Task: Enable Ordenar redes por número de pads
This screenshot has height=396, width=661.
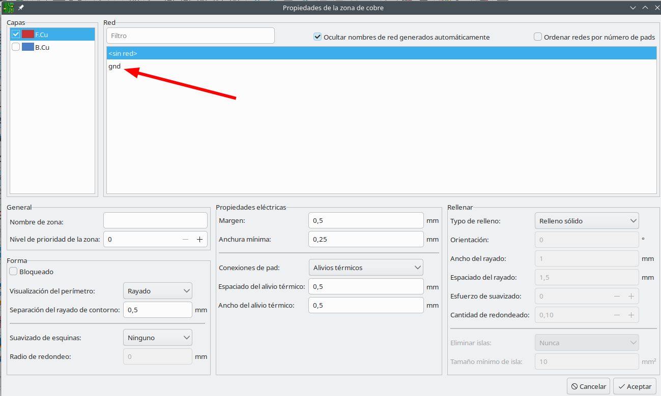Action: 538,37
